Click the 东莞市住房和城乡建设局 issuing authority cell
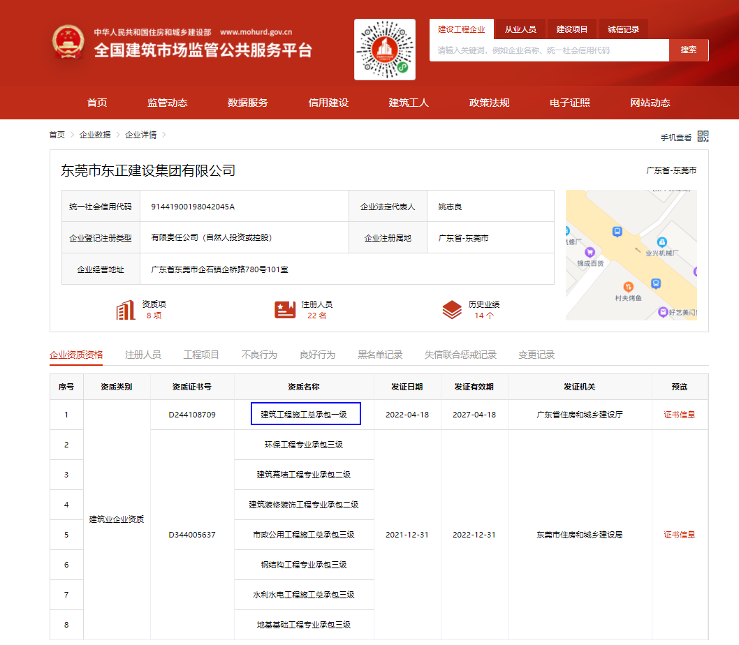 coord(580,535)
